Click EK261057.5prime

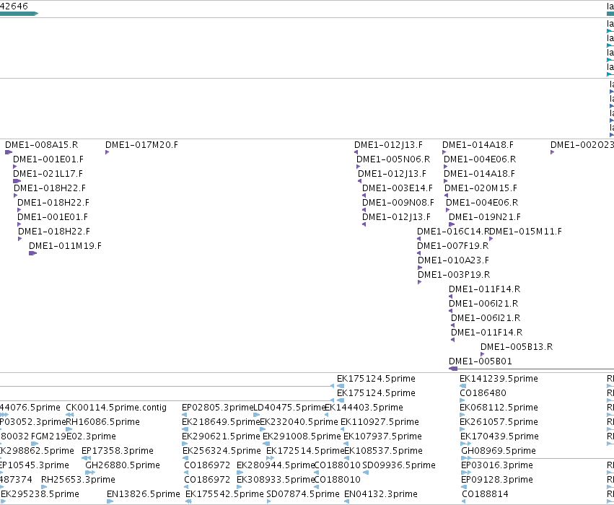pyautogui.click(x=499, y=422)
